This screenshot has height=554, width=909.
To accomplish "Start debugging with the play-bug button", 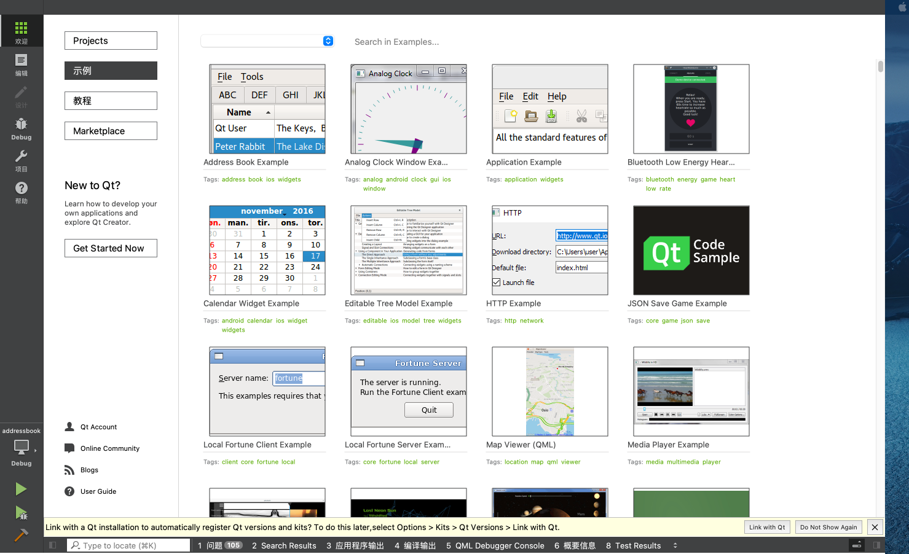I will click(21, 512).
